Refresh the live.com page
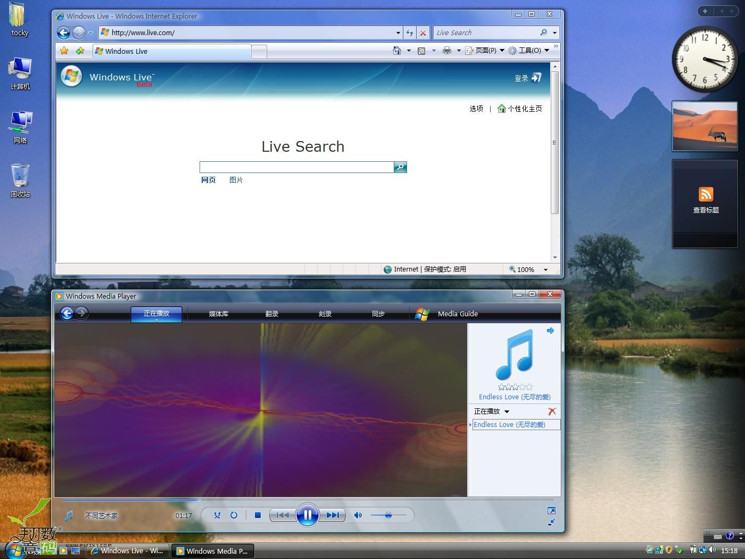Screen dimensions: 745x559 [409, 32]
